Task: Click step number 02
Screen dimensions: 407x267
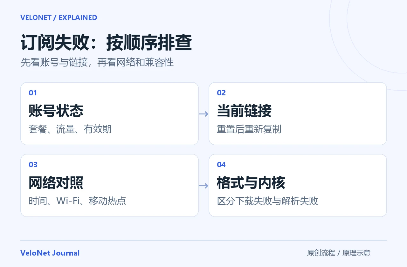Action: pos(221,93)
